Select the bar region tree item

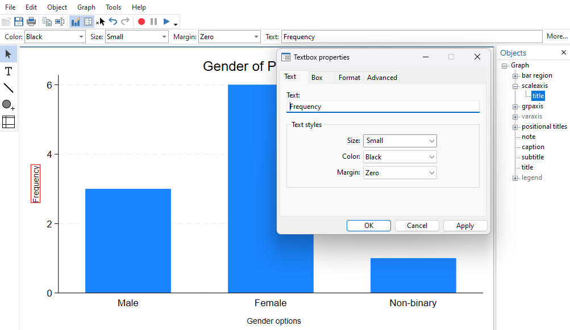coord(537,75)
